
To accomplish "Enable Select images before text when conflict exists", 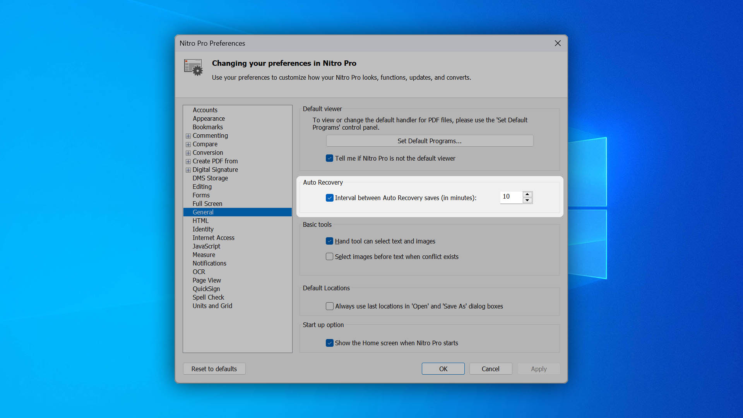I will click(x=329, y=257).
